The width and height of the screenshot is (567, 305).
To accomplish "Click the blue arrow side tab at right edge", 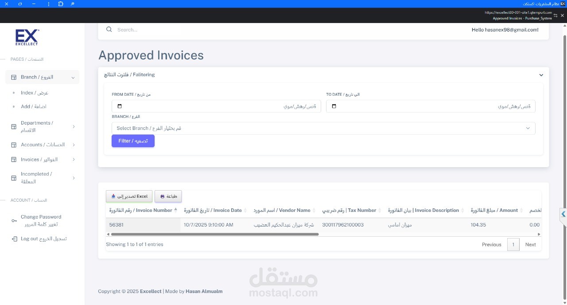I will (563, 214).
